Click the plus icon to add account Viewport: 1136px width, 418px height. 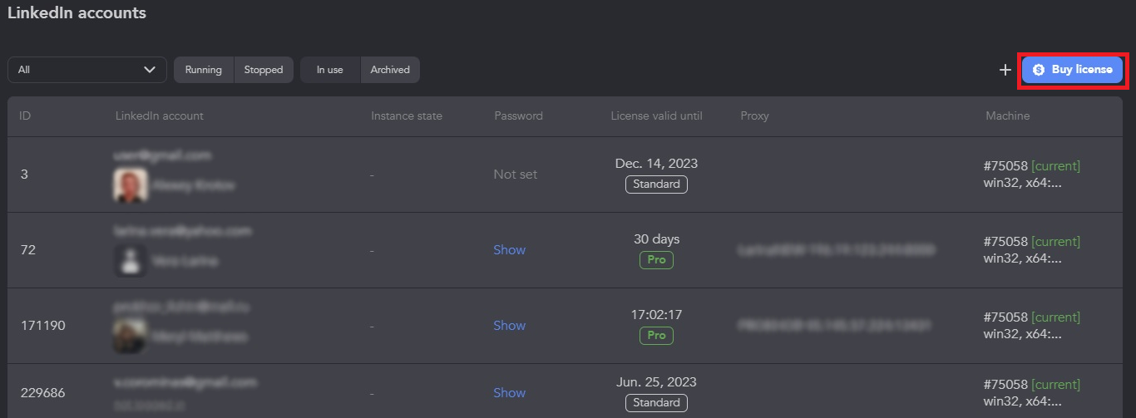(x=1005, y=70)
